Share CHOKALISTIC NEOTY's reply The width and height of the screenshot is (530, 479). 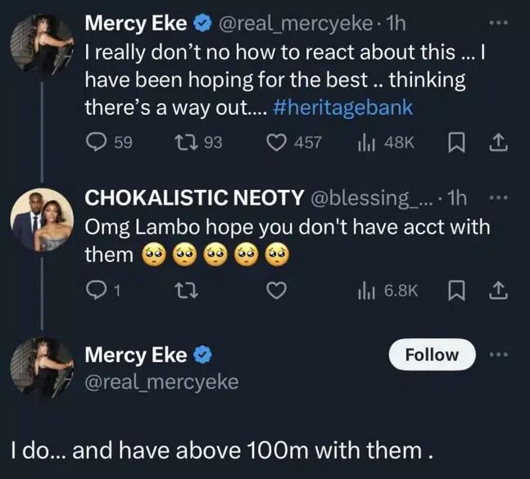[498, 289]
